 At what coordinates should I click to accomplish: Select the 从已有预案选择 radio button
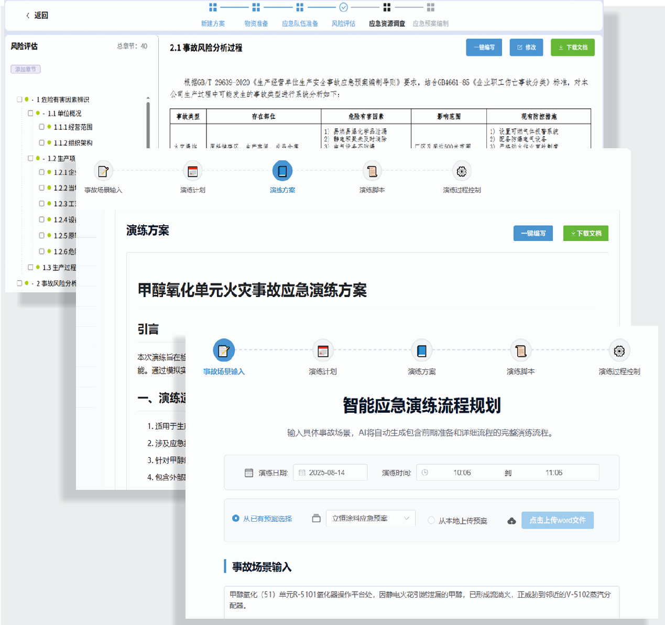(x=236, y=519)
